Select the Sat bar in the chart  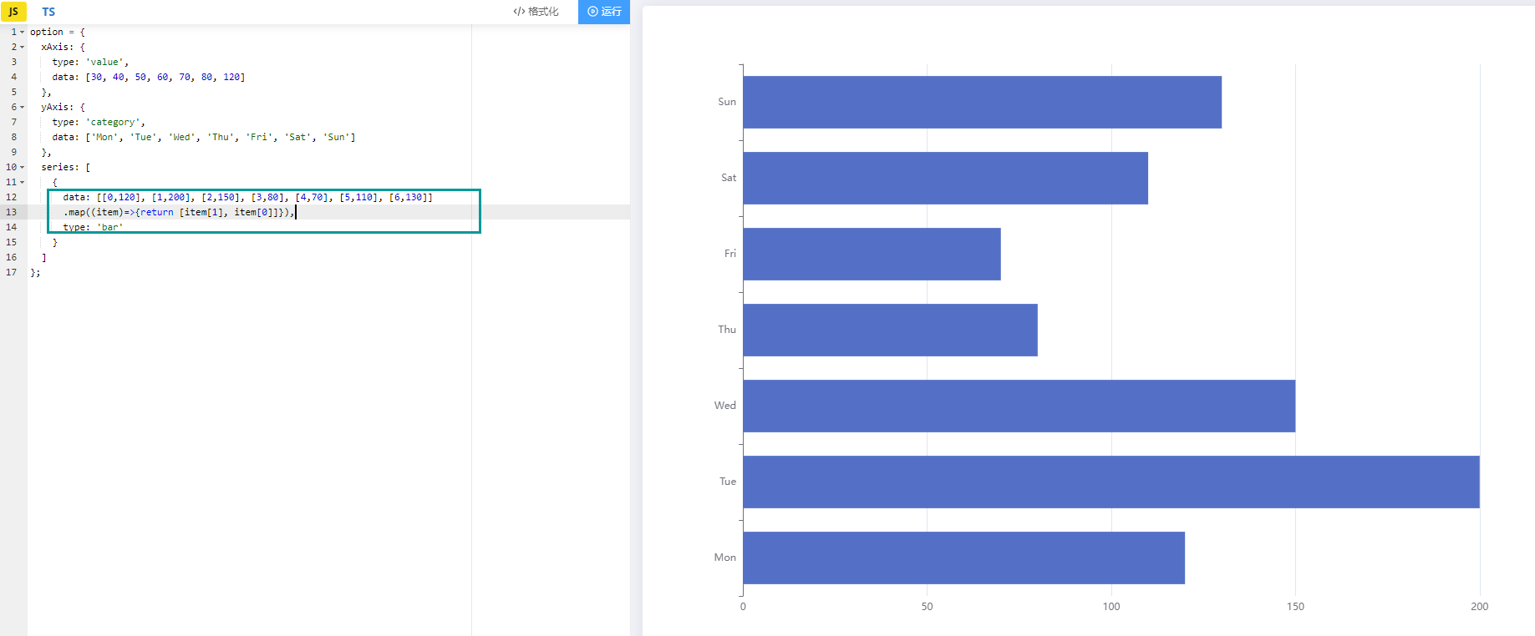point(944,178)
